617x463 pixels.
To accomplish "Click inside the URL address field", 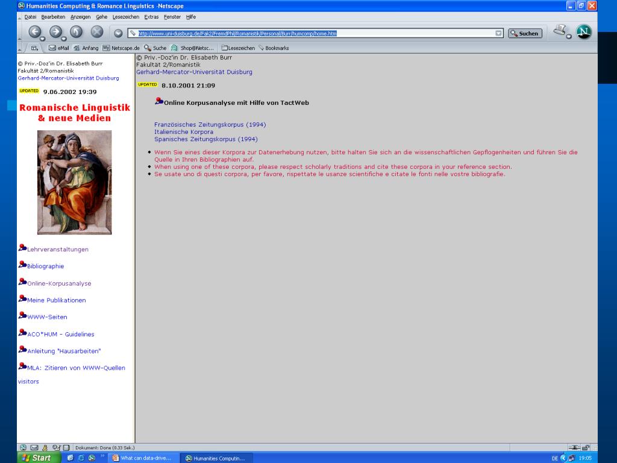I will click(x=315, y=34).
